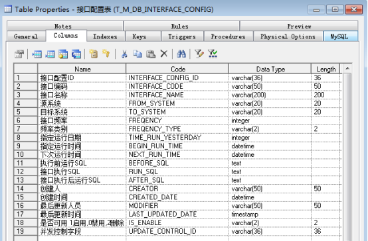This screenshot has height=241, width=368.
Task: Click the Create Index toolbar icon
Action: coord(94,54)
